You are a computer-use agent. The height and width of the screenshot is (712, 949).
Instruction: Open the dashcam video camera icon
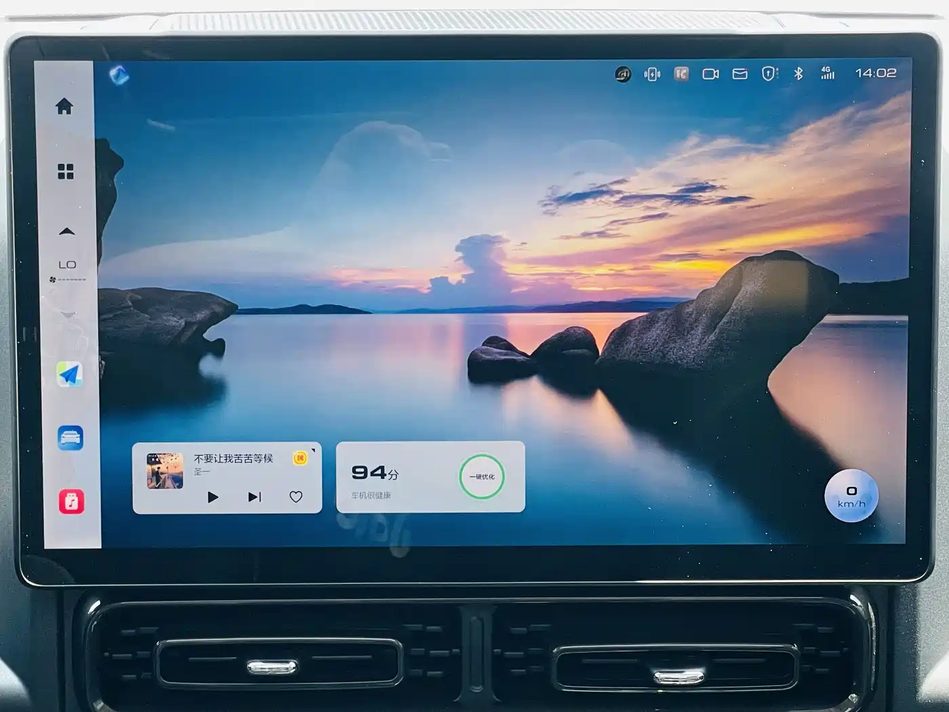pyautogui.click(x=710, y=74)
